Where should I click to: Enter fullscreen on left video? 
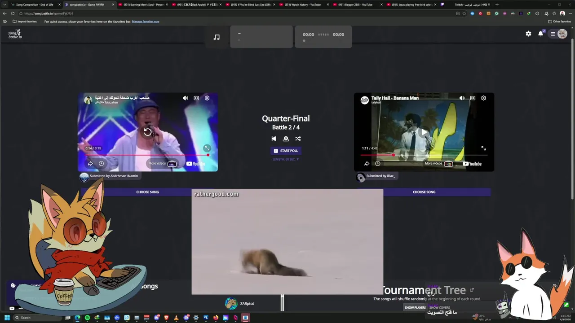click(x=207, y=148)
